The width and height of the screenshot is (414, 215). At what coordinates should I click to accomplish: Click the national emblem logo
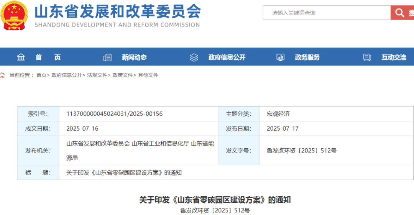[14, 16]
